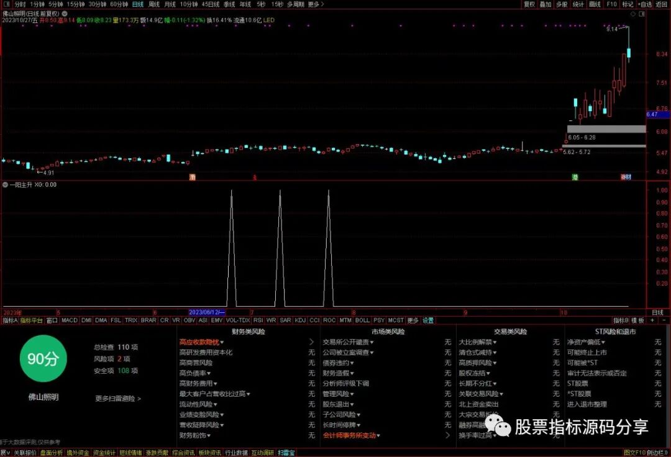Open the circular dropdown beside 佛山照明(日线 前复权)
The width and height of the screenshot is (671, 457).
coord(64,14)
